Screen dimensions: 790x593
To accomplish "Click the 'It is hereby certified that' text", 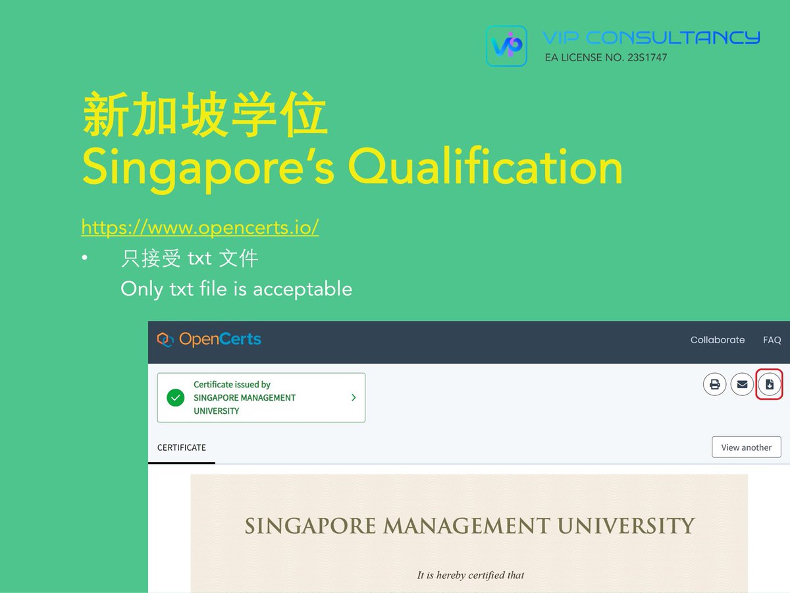I will click(x=471, y=575).
